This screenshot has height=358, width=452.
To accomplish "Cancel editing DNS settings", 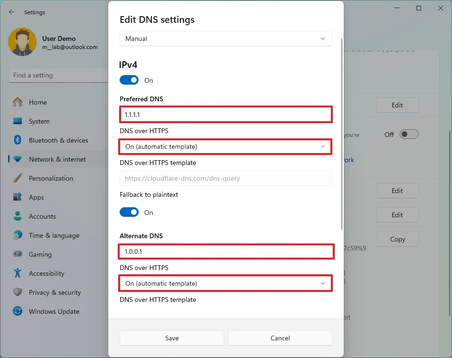I will coord(280,338).
